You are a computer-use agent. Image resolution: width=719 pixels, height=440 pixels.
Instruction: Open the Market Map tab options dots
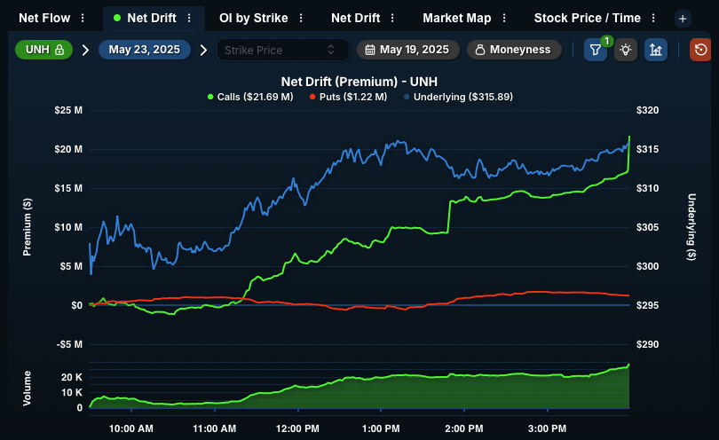pyautogui.click(x=504, y=18)
